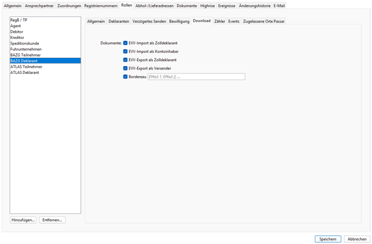Switch to the Ansprechpartner tab
Image resolution: width=372 pixels, height=244 pixels.
39,6
